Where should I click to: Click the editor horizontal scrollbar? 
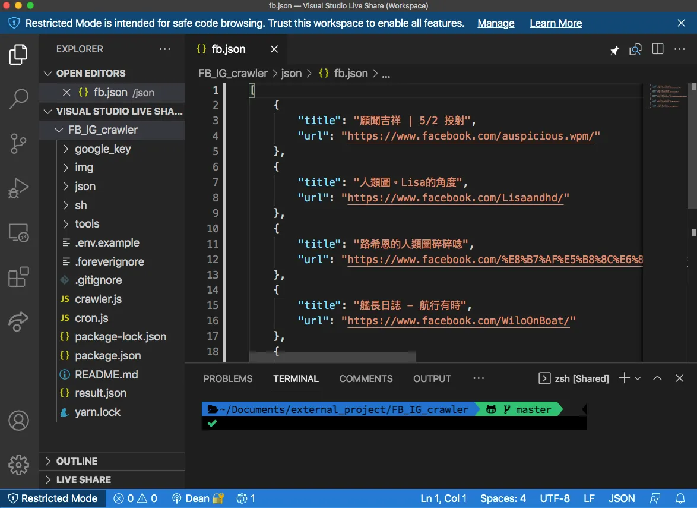(332, 356)
